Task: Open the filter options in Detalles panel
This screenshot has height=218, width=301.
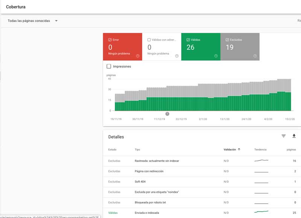Action: 284,136
